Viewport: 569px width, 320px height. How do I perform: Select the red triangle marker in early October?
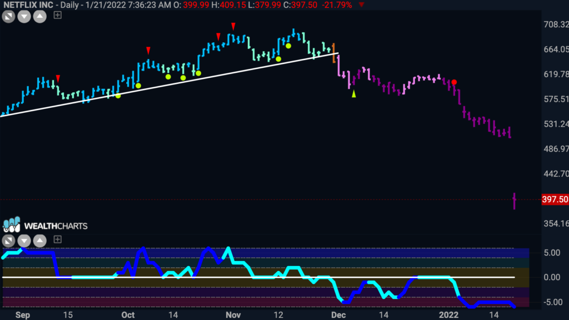coord(148,50)
